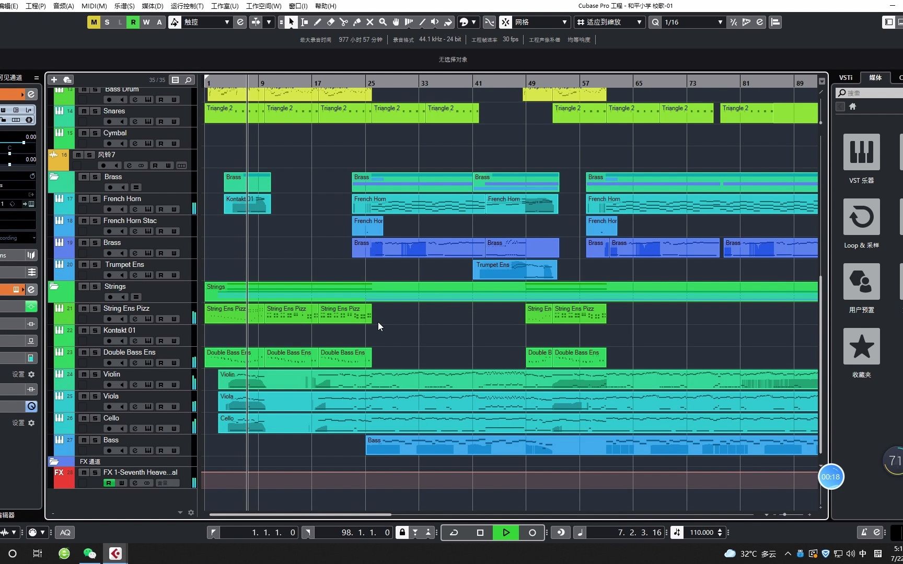
Task: Toggle global Read automation R button
Action: pos(133,22)
